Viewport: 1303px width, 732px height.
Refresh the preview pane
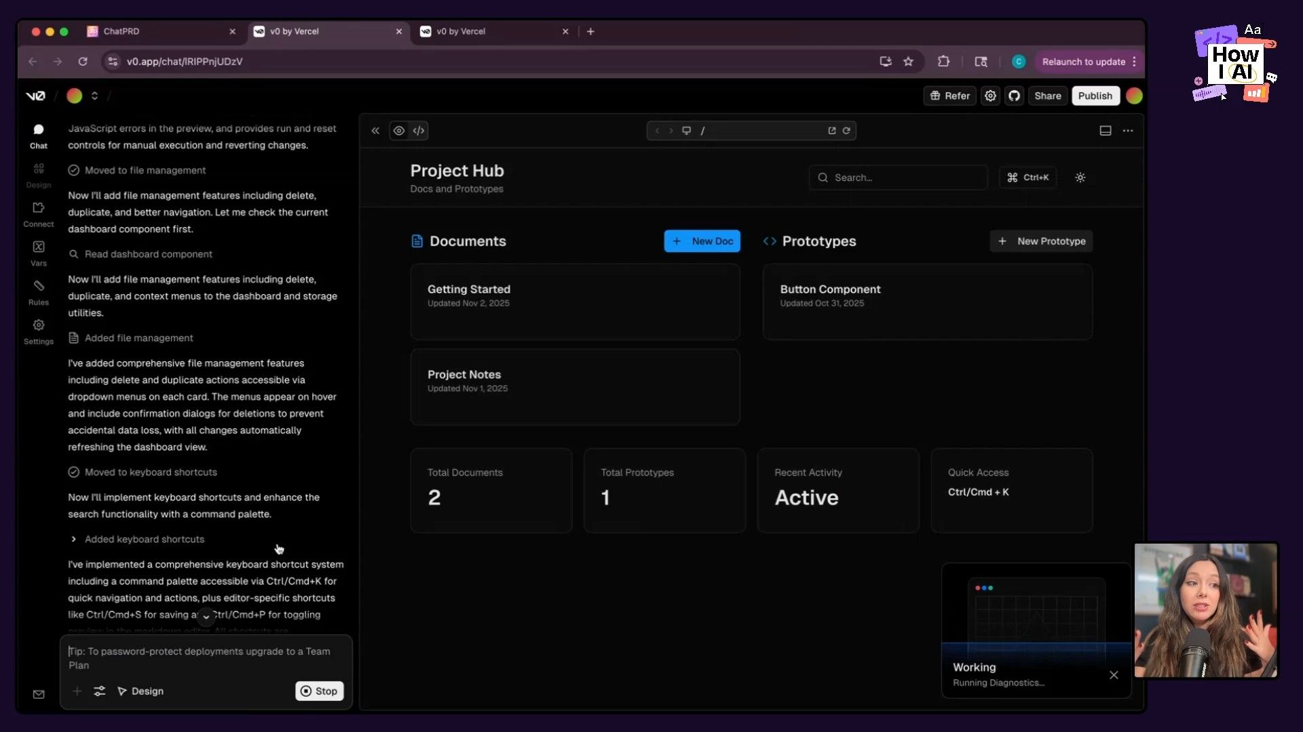click(846, 131)
